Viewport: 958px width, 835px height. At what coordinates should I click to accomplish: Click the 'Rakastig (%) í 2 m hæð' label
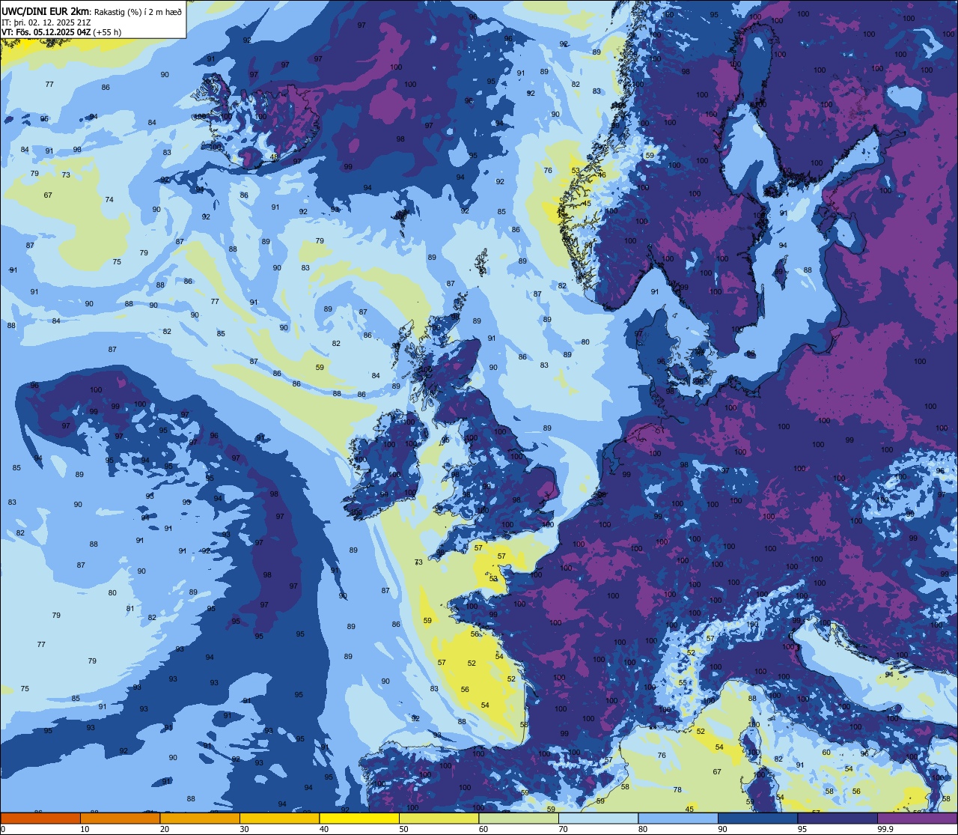pyautogui.click(x=138, y=11)
